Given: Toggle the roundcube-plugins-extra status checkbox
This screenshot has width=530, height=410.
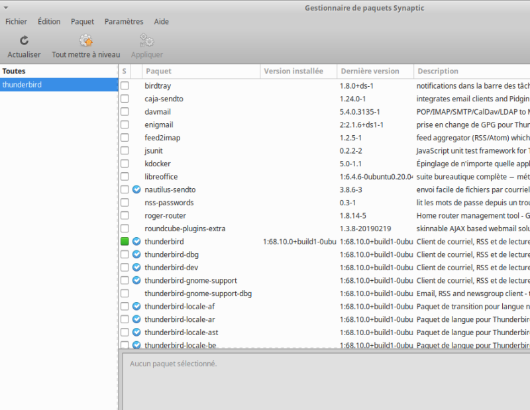Looking at the screenshot, I should pyautogui.click(x=125, y=229).
